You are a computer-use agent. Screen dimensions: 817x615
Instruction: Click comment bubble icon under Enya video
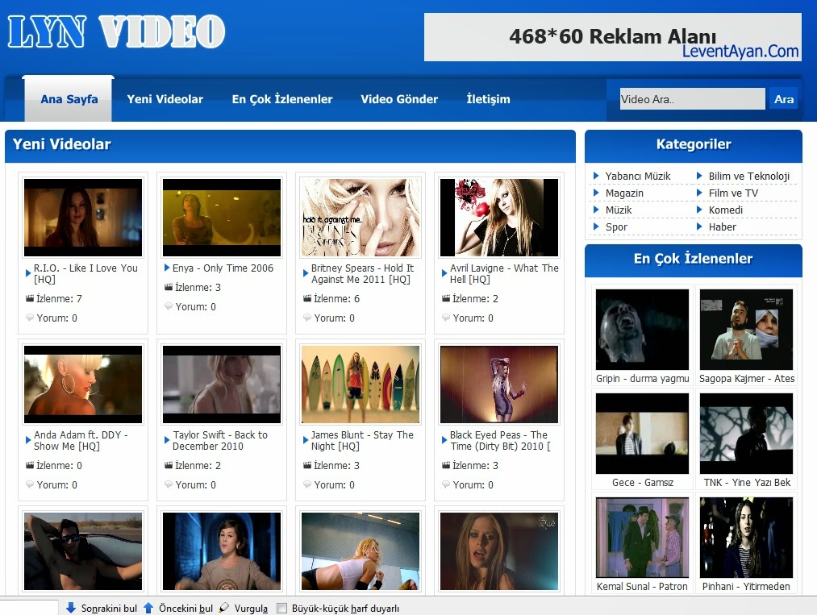pyautogui.click(x=169, y=305)
